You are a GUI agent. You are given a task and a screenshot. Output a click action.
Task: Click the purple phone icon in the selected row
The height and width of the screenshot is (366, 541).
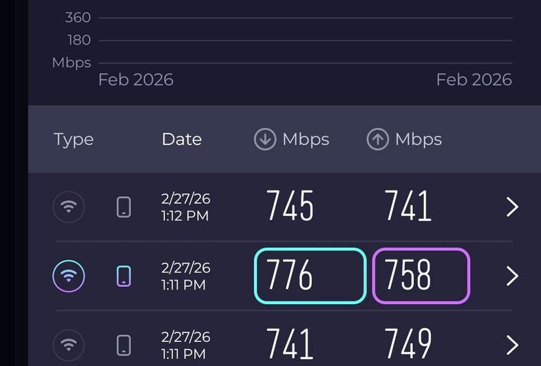(124, 276)
